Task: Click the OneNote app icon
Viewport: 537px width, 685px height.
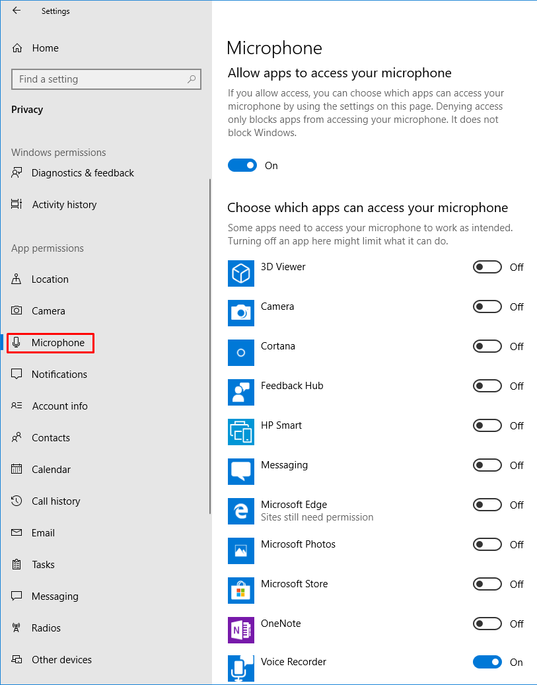Action: [x=241, y=630]
